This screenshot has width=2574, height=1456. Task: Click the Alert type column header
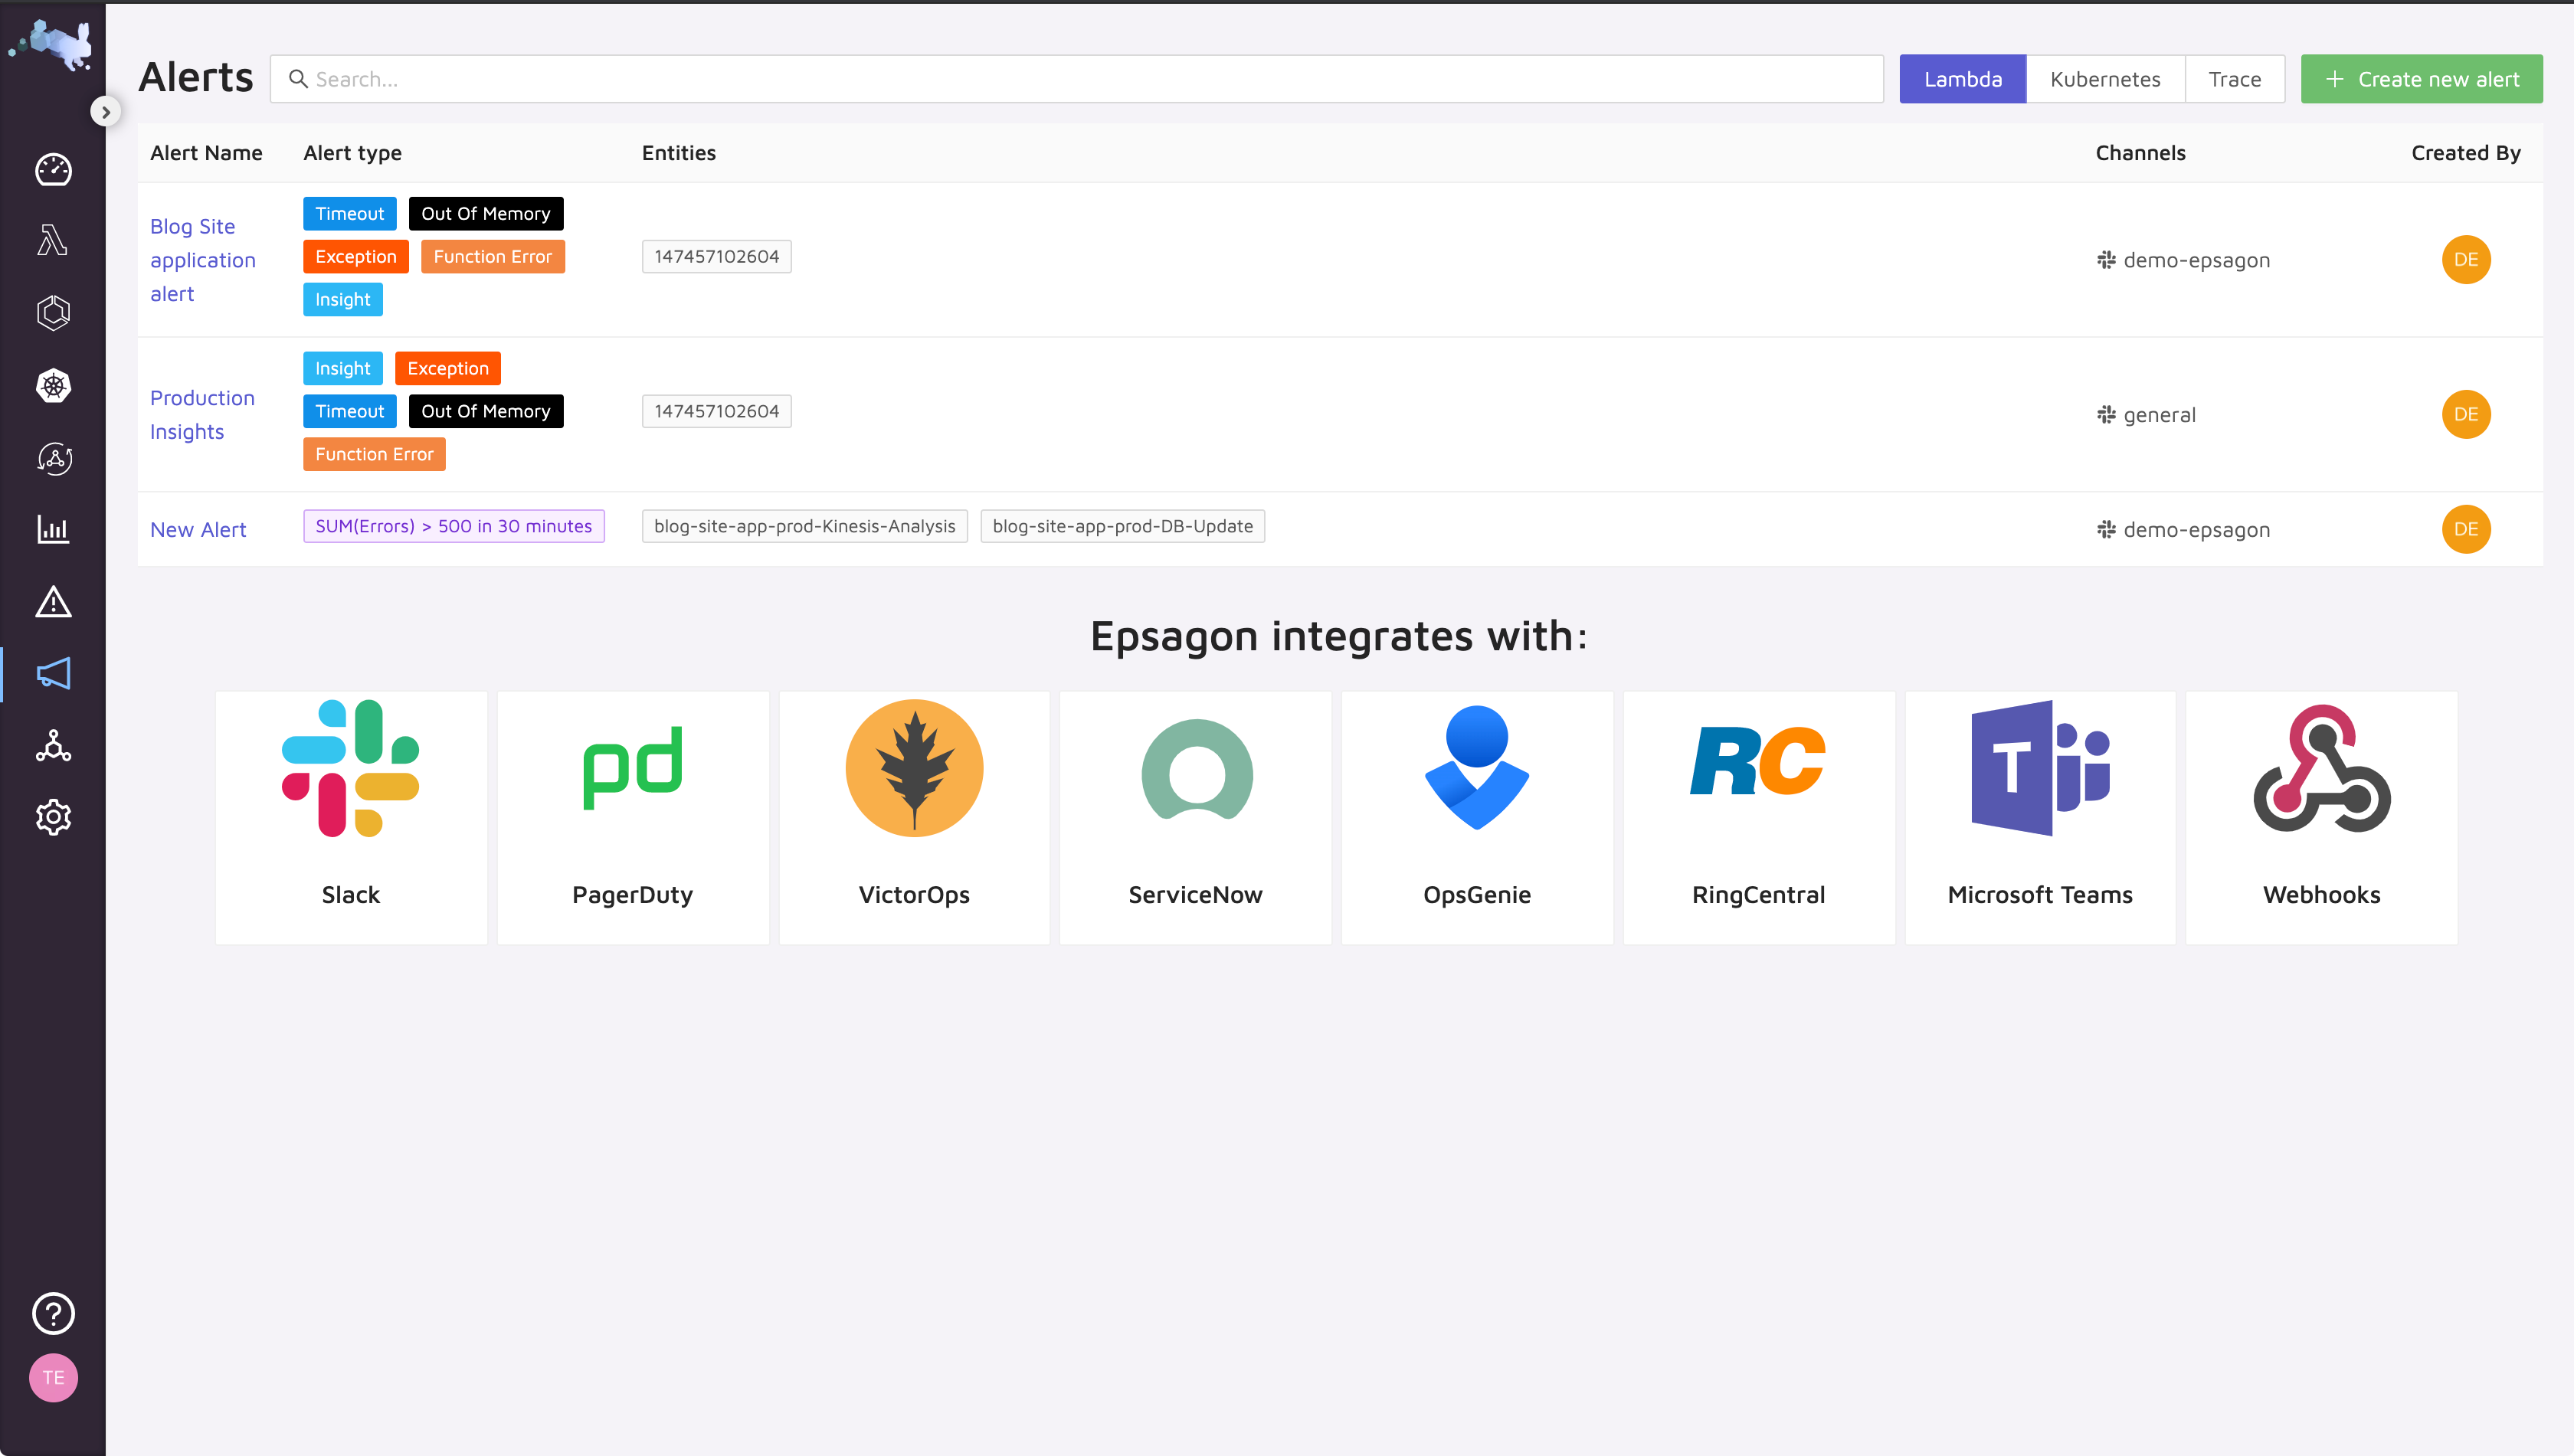click(352, 153)
